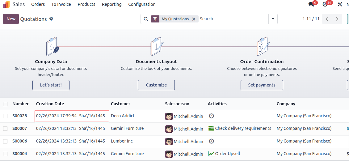Click Mitchell Admin avatar in S00006 row
The image size is (349, 161).
[x=169, y=142]
